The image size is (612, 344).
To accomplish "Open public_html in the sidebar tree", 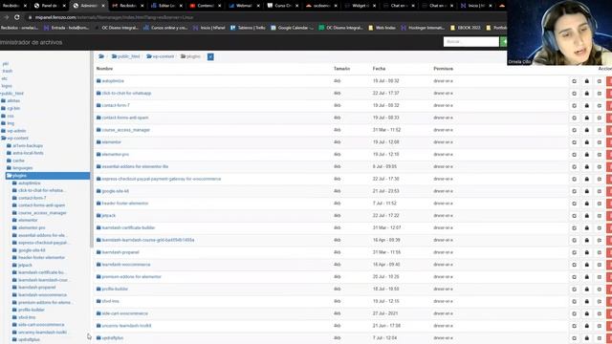I will [x=12, y=94].
